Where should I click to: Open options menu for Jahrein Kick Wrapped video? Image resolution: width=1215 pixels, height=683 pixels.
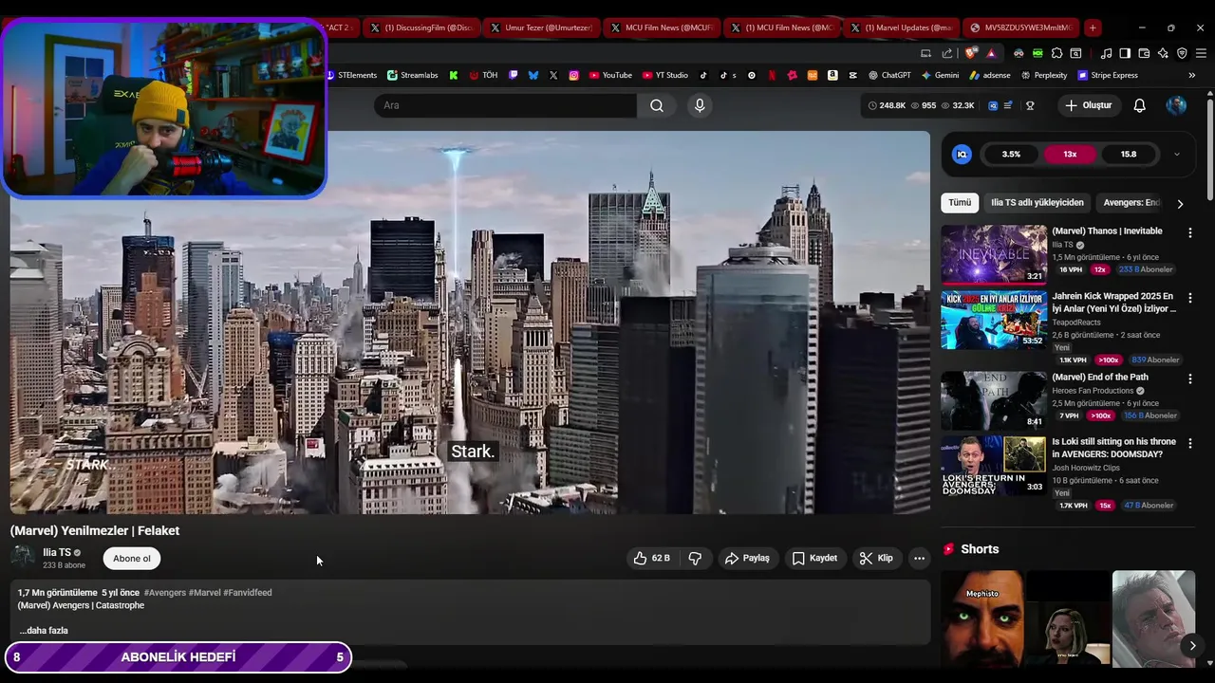1189,298
